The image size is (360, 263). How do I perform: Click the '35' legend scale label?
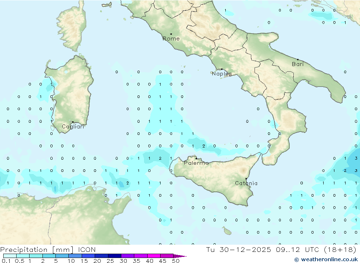(x=136, y=261)
